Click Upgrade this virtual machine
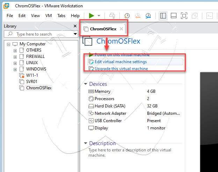 (121, 69)
